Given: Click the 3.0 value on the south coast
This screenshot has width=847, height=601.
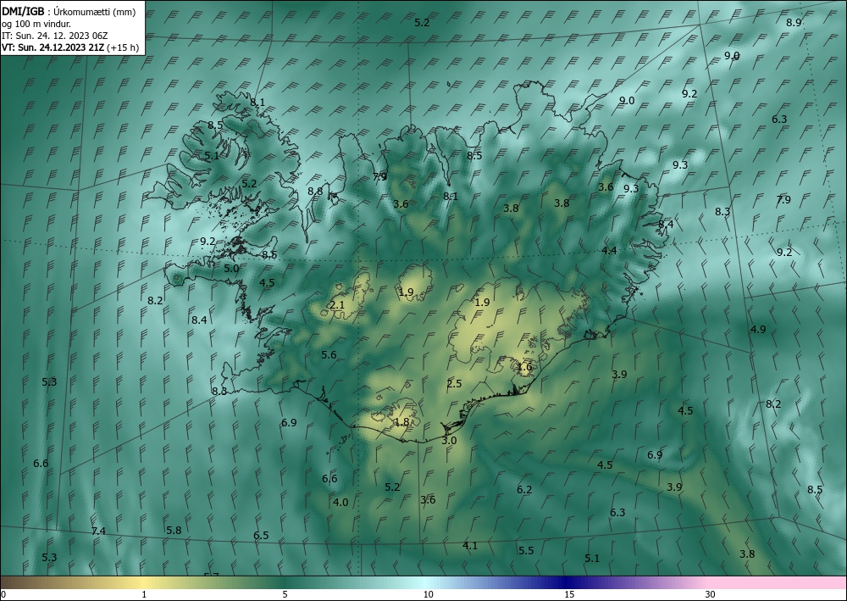Looking at the screenshot, I should (449, 441).
